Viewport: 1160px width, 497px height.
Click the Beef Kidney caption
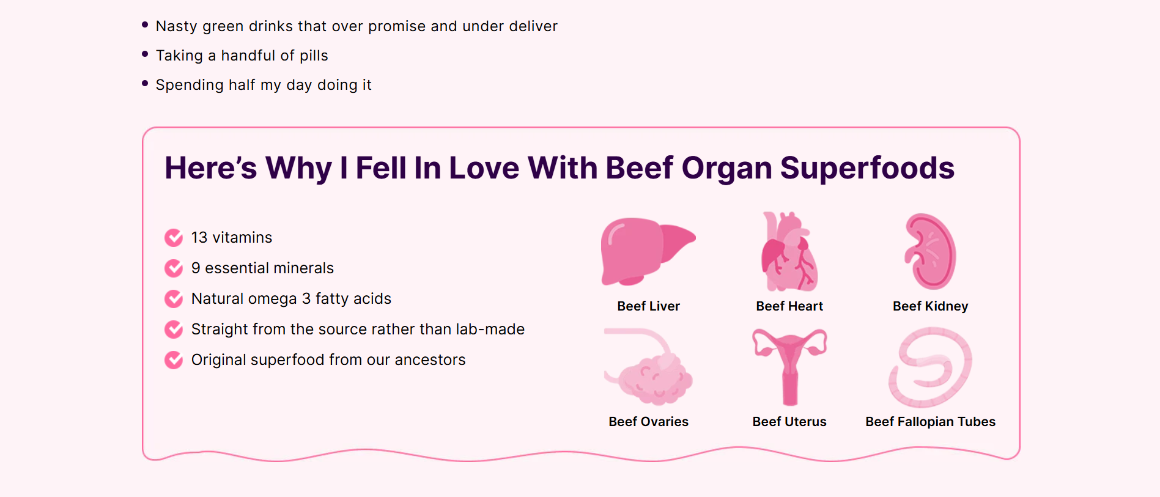point(930,306)
